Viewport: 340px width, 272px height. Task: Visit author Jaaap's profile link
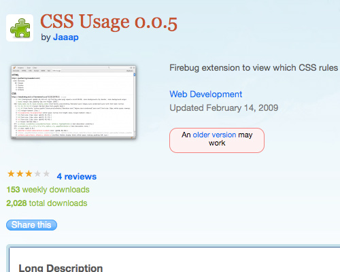[66, 37]
